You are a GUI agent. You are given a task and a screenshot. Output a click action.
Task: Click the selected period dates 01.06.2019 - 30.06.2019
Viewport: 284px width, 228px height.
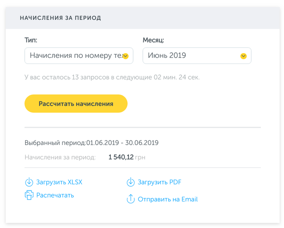pos(122,143)
